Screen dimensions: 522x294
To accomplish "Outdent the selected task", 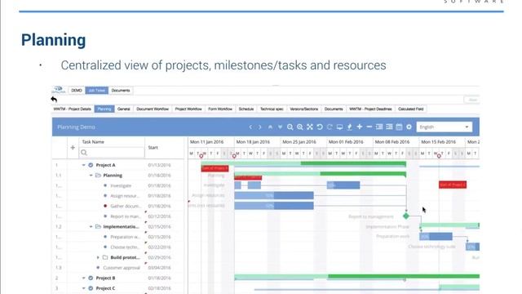I will coord(389,127).
